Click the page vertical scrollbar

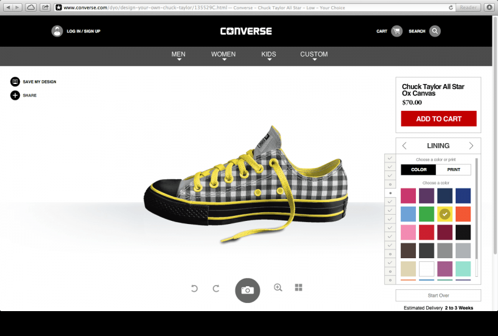(x=495, y=135)
